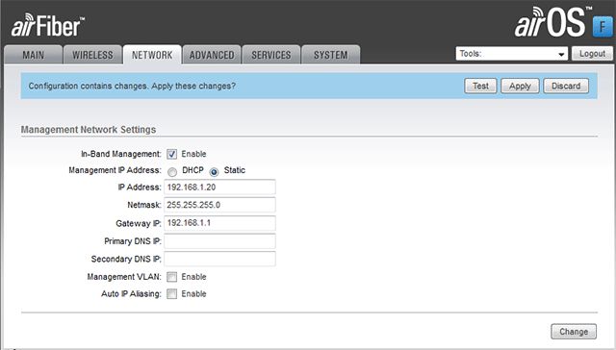Switch to the WIRELESS tab

tap(92, 55)
